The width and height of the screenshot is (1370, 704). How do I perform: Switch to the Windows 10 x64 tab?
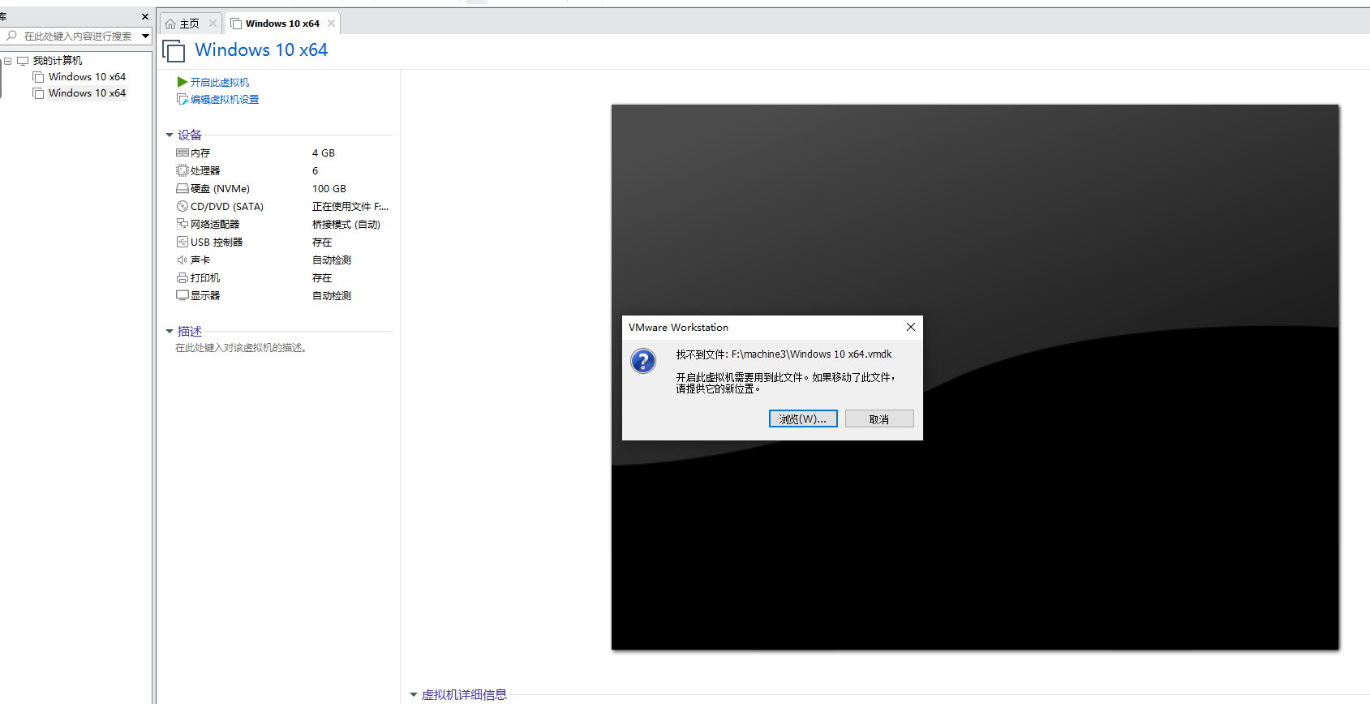282,24
